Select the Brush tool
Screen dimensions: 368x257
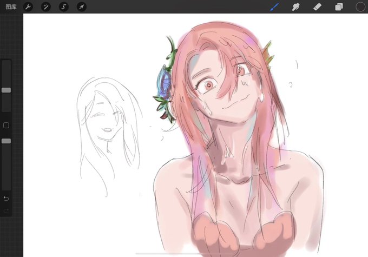pos(274,7)
